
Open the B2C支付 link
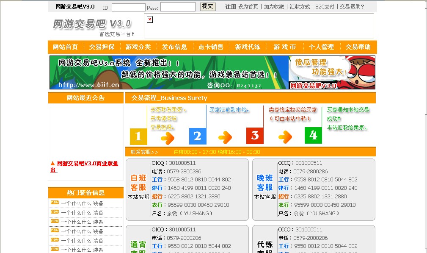325,6
